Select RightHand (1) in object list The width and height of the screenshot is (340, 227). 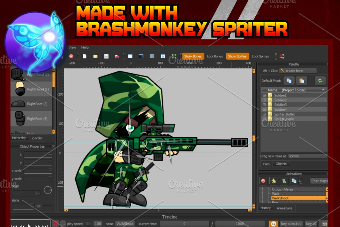click(x=31, y=89)
